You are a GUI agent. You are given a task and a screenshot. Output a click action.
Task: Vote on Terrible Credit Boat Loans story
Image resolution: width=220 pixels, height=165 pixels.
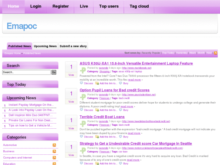click(x=71, y=128)
